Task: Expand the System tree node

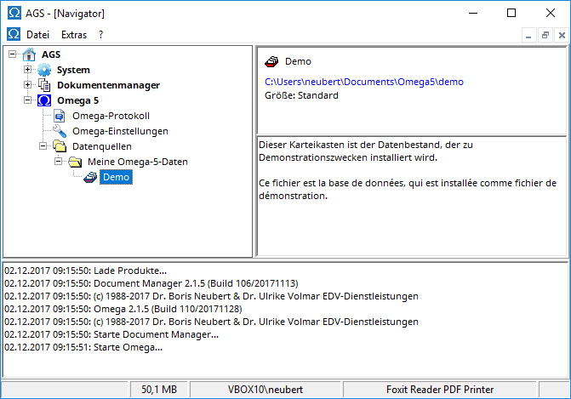Action: [x=28, y=70]
